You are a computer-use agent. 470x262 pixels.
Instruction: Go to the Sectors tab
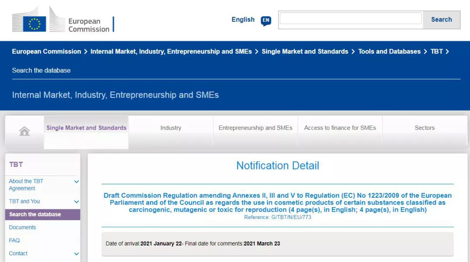(x=424, y=128)
